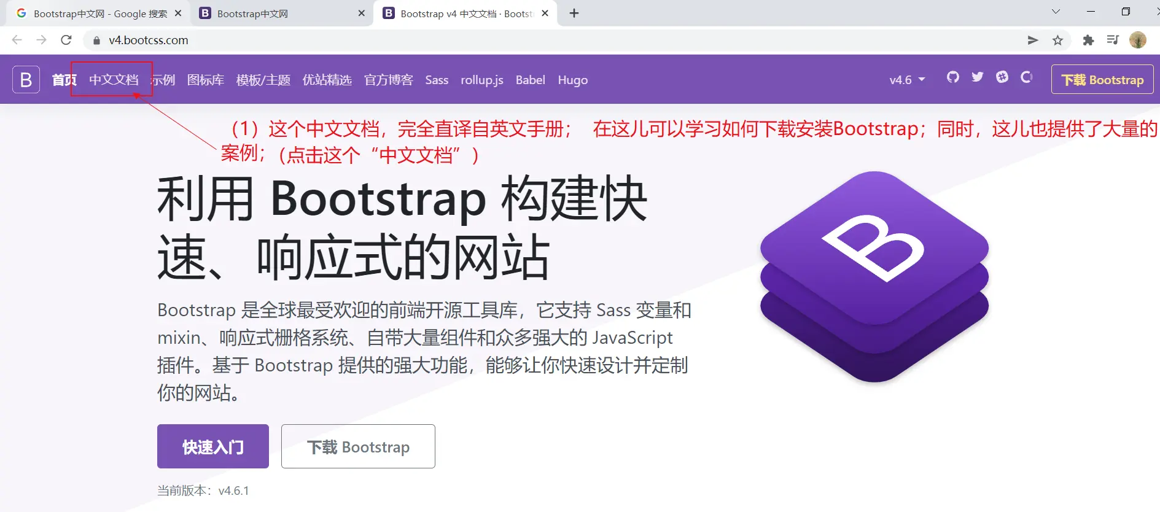Click the large Bootstrap stacked logo image

(874, 277)
